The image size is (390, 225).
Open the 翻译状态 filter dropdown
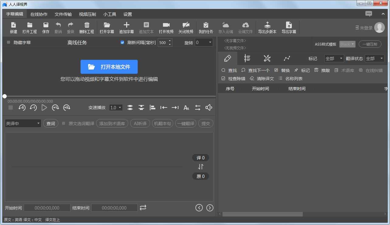pos(374,58)
